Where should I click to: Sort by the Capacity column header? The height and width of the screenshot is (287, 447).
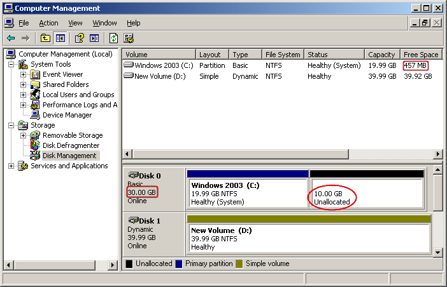(382, 54)
